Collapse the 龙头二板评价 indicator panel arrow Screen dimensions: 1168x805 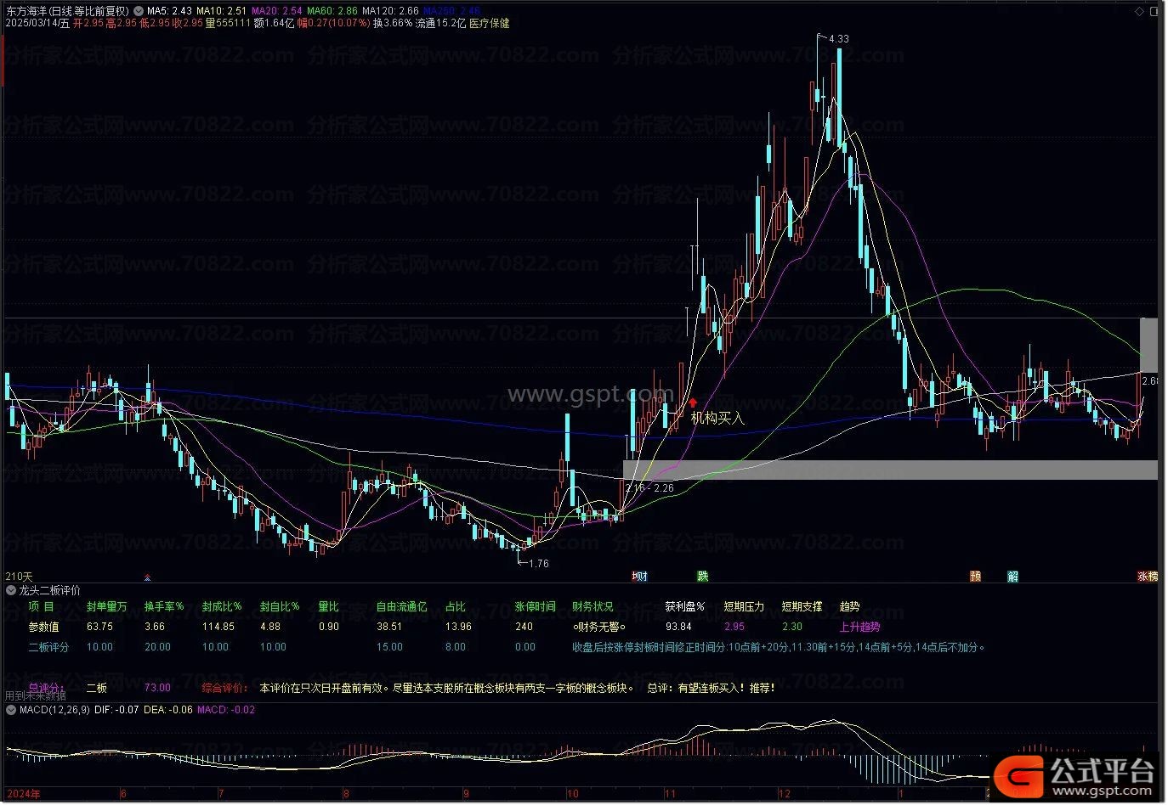[x=11, y=590]
